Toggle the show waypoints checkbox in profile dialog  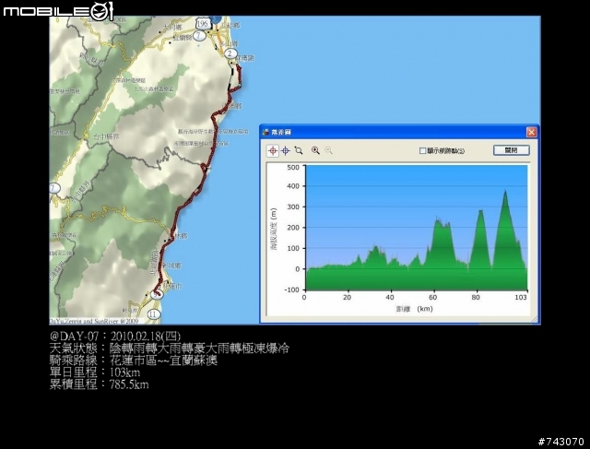click(x=422, y=150)
